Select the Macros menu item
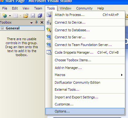The image size is (128, 118). [85, 75]
